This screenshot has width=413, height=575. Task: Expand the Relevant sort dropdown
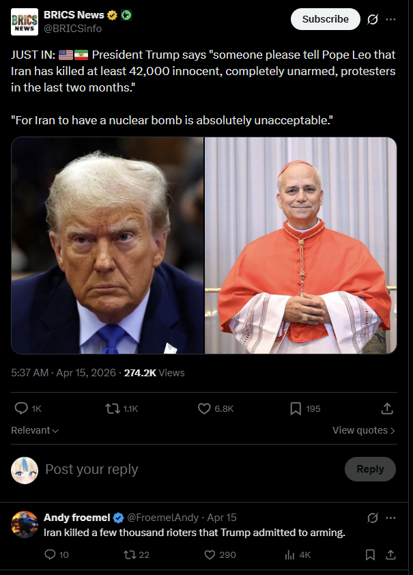[35, 430]
